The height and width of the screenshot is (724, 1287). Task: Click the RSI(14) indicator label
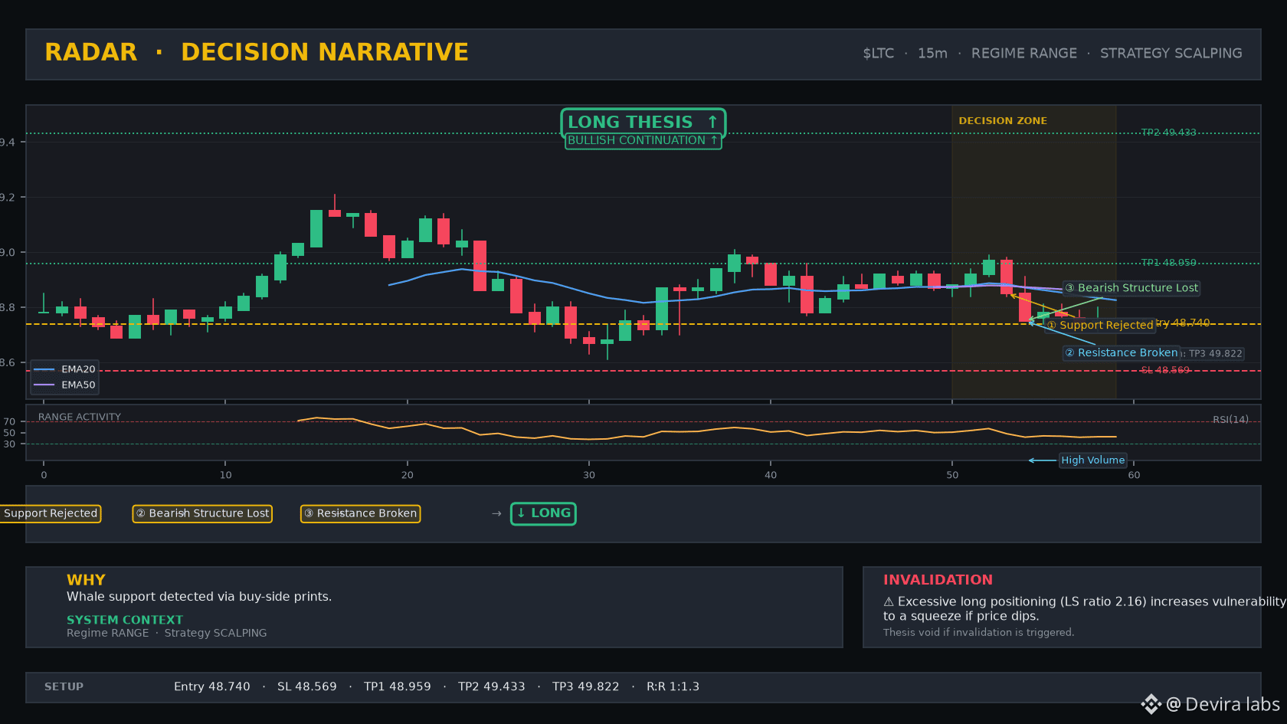(x=1230, y=419)
